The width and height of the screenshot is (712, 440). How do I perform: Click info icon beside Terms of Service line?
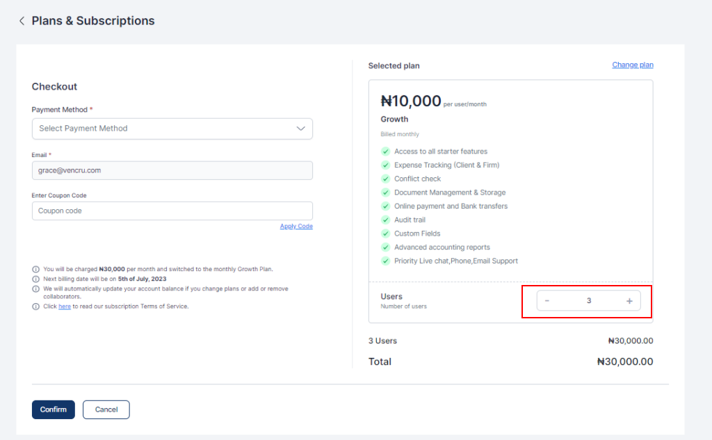[35, 307]
